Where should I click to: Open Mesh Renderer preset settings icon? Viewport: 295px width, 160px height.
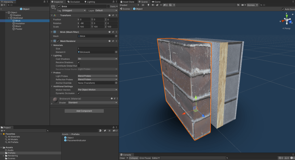click(x=113, y=41)
